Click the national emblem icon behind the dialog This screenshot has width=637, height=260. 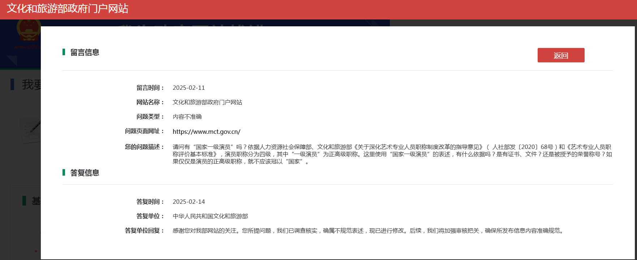28,31
